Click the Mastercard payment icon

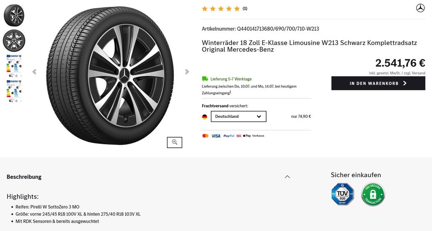[205, 136]
